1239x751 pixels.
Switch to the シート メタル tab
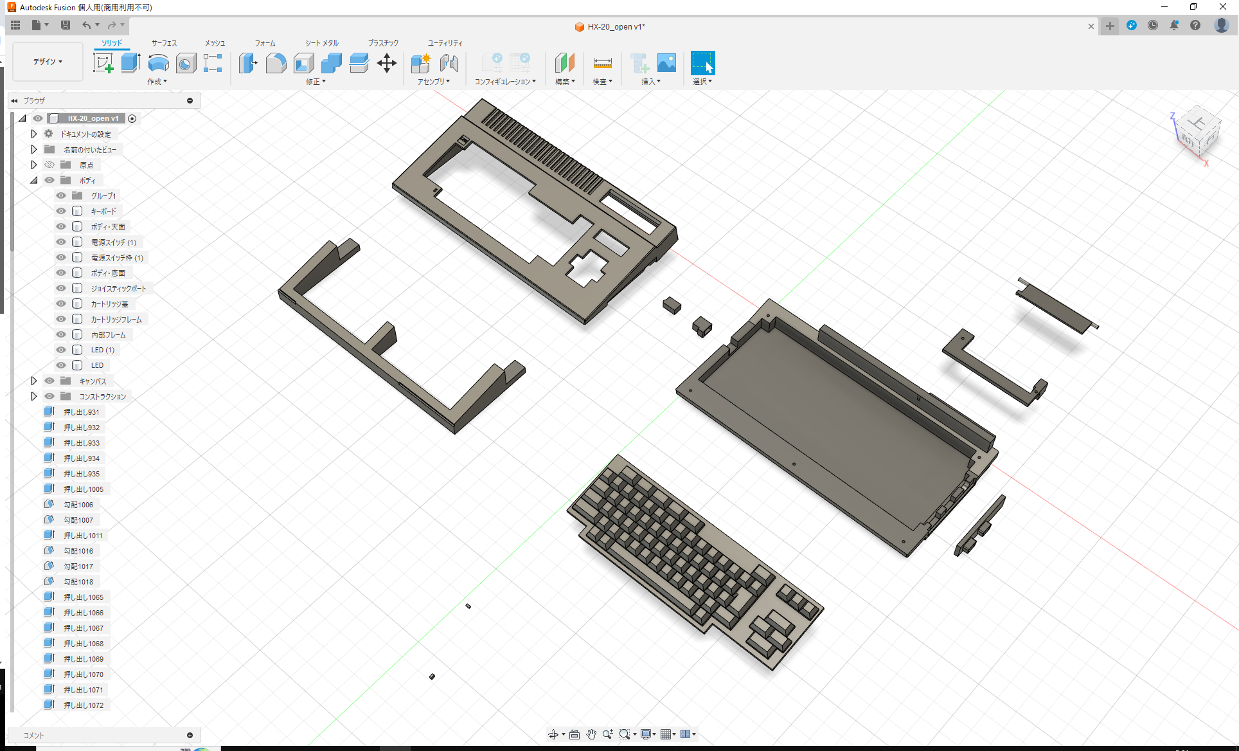coord(321,42)
